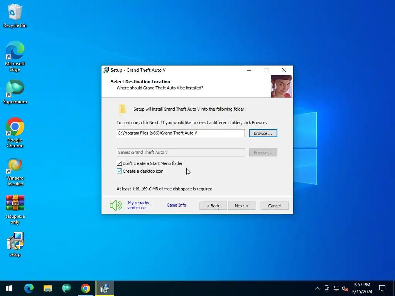Click Browse next to the destination folder path
This screenshot has width=395, height=296.
(263, 133)
